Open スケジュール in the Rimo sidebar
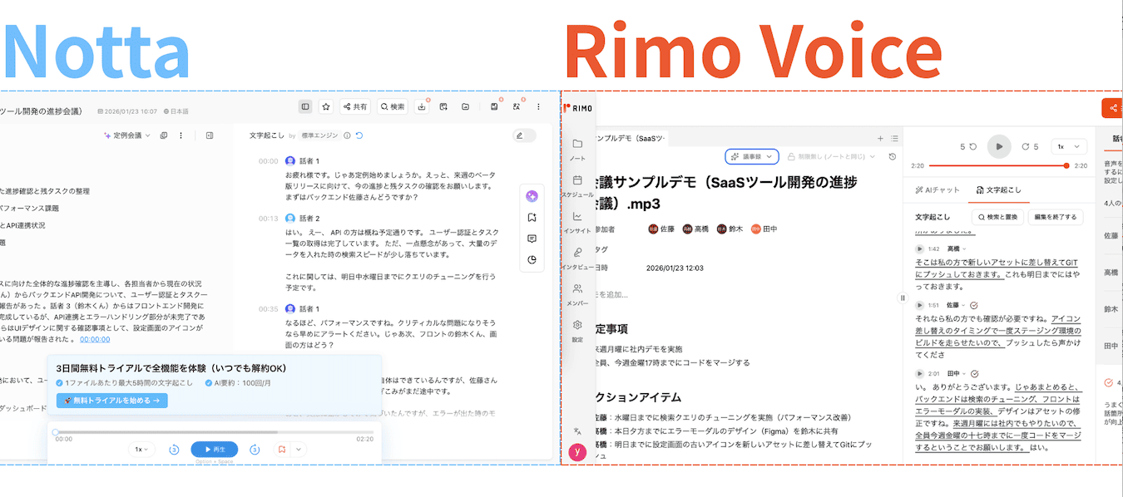 (x=577, y=185)
